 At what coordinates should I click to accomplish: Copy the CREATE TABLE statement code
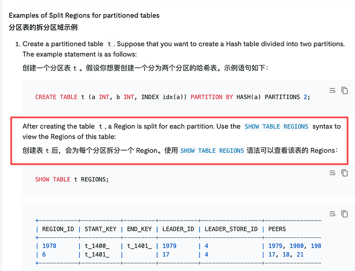(344, 91)
